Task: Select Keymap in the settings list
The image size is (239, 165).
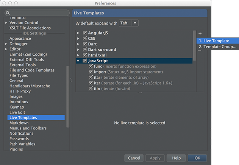Action: 17,107
